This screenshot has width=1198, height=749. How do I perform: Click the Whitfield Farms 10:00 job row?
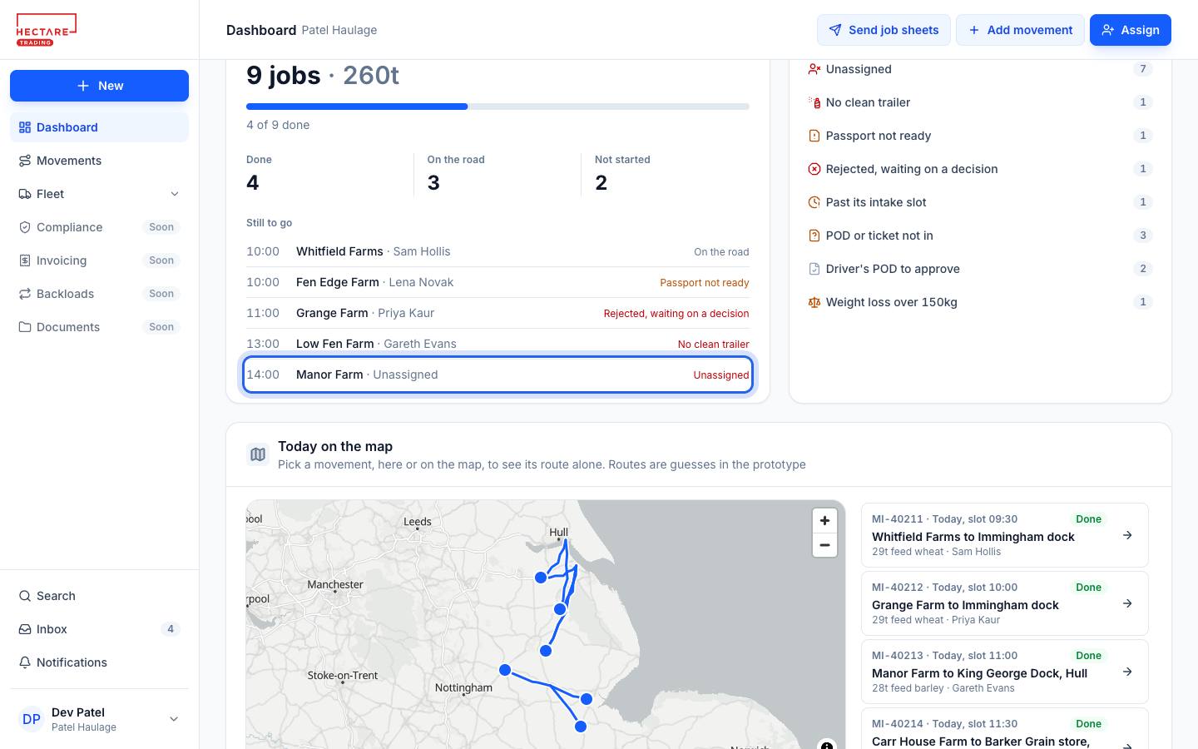[498, 251]
